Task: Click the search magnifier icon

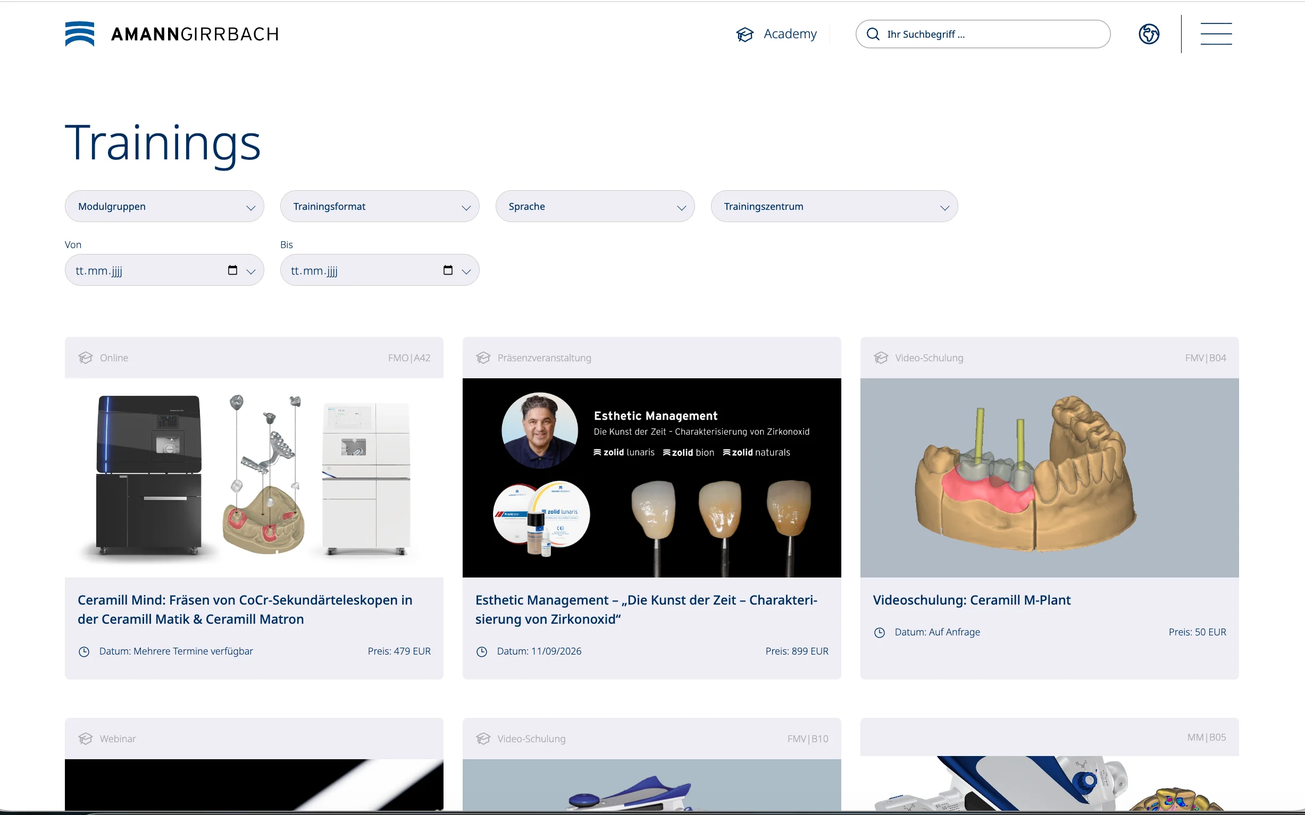Action: [x=873, y=34]
